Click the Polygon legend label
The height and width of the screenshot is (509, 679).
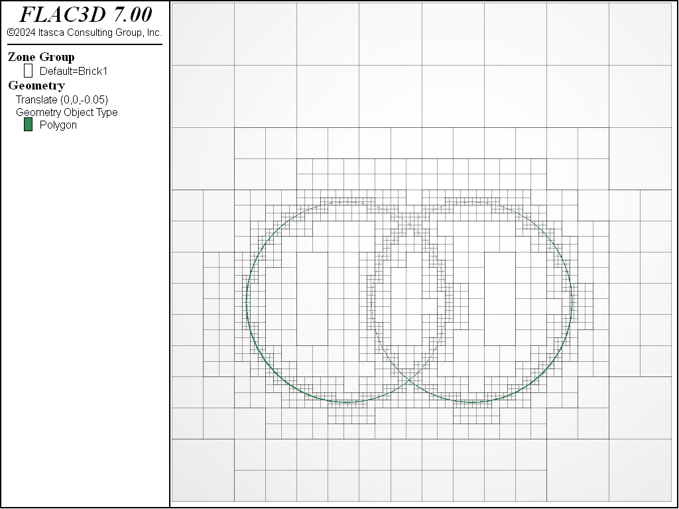point(58,125)
